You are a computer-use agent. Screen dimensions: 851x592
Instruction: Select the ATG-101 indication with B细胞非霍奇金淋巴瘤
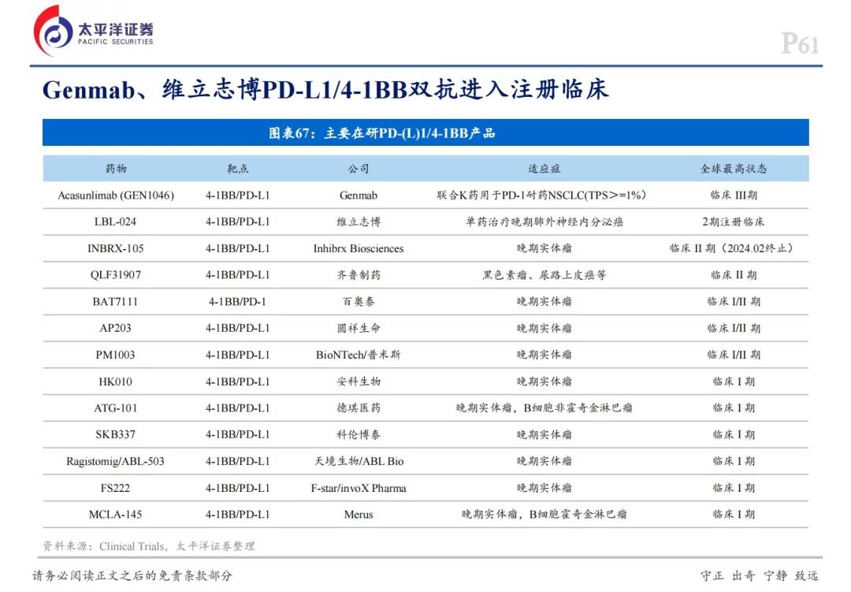[544, 408]
